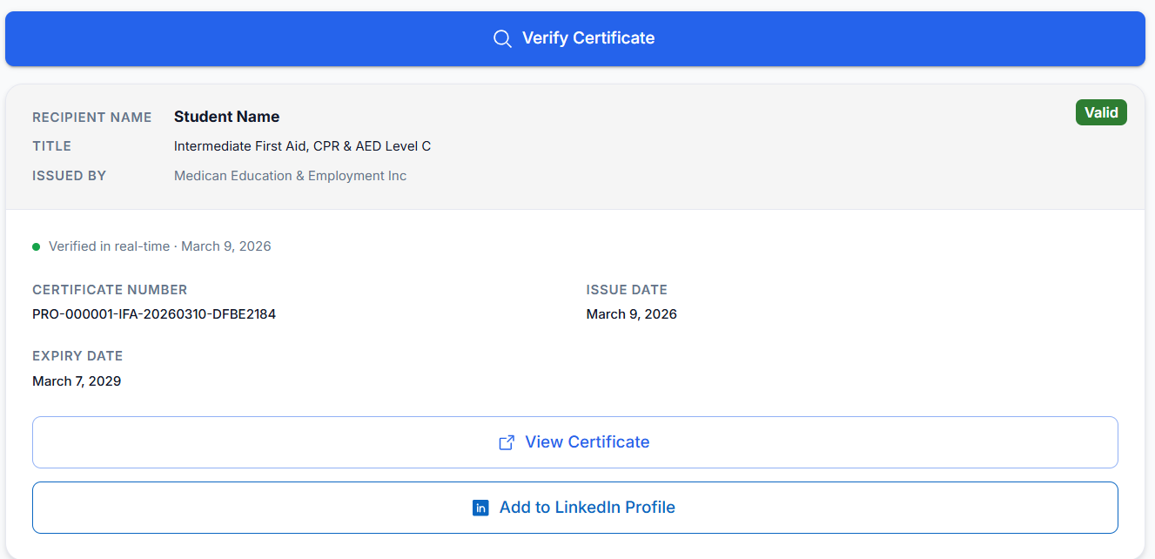The height and width of the screenshot is (559, 1155).
Task: Click the Expiry Date March 7, 2029
Action: click(77, 381)
